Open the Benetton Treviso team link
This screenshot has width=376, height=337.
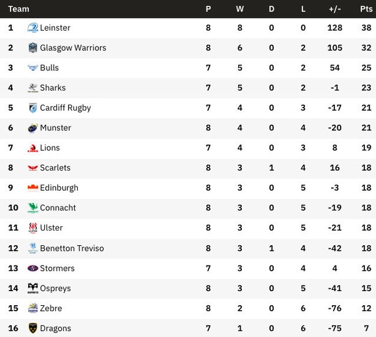(x=72, y=248)
